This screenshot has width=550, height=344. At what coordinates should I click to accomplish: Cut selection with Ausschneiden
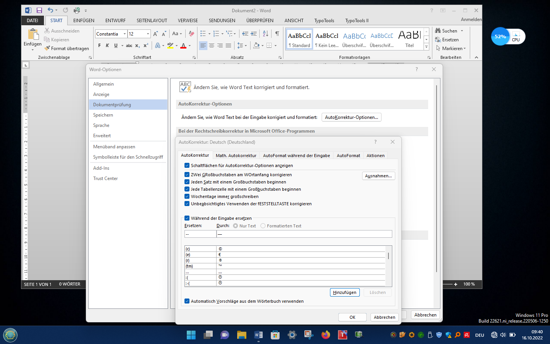pyautogui.click(x=62, y=31)
